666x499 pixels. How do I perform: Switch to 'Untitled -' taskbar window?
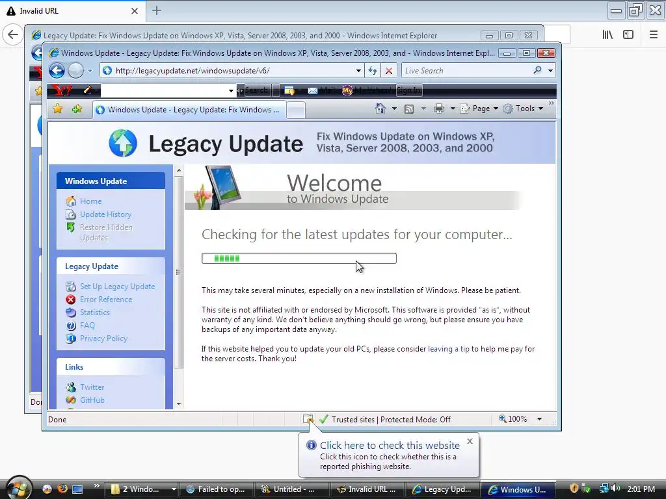[x=292, y=489]
